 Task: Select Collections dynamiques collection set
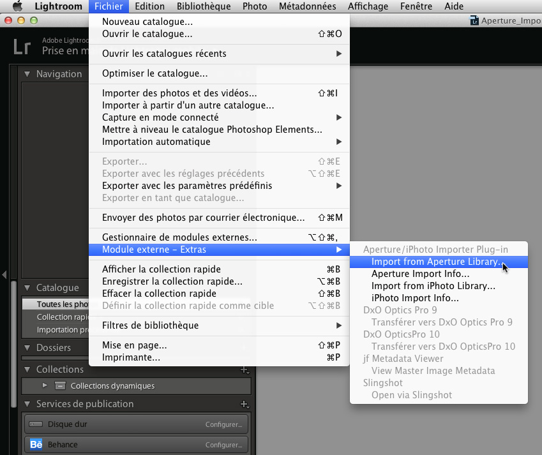pos(136,386)
